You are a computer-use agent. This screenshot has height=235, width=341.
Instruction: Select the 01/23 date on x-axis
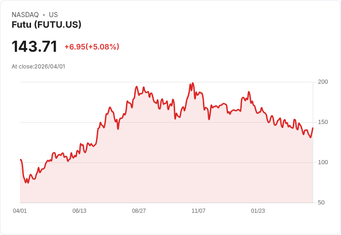pyautogui.click(x=258, y=211)
